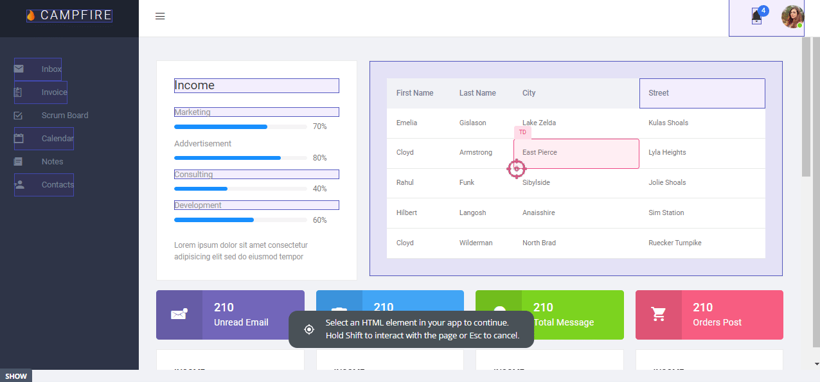Screen dimensions: 820x382
Task: Click the Income title field
Action: tap(256, 85)
